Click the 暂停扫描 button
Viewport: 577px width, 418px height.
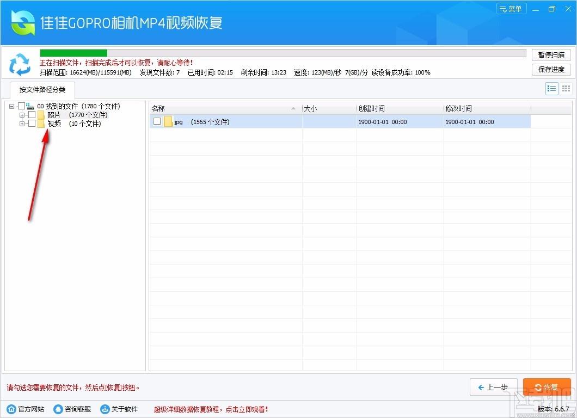[x=551, y=55]
